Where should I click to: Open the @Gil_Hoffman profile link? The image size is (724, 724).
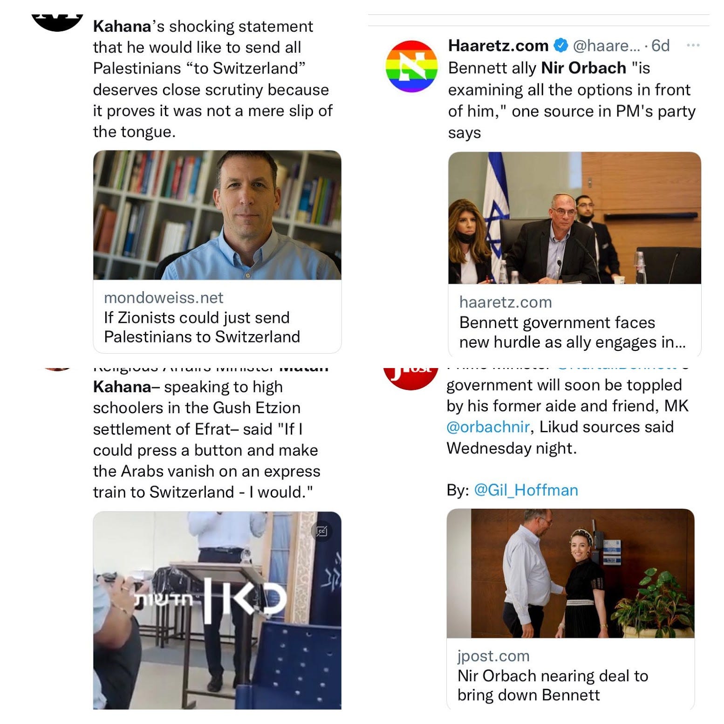[x=526, y=490]
